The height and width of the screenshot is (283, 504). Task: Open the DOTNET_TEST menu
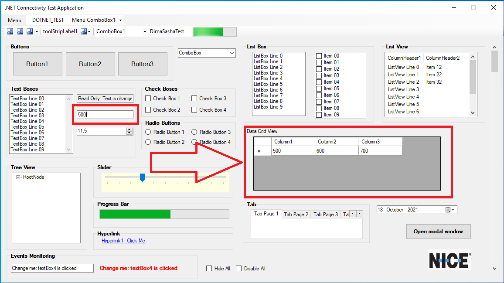point(48,20)
